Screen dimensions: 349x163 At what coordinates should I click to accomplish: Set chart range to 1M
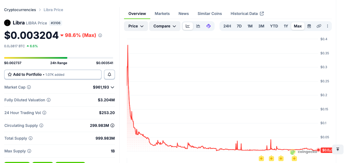250,26
